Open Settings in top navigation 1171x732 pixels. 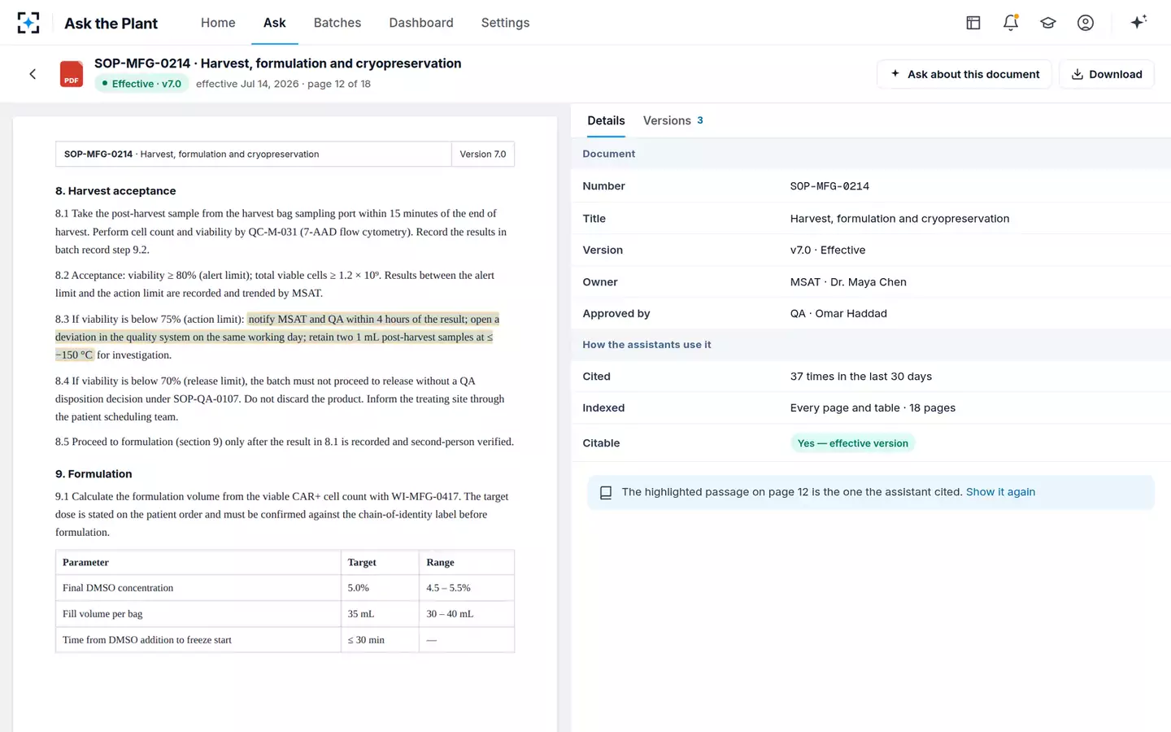coord(505,23)
